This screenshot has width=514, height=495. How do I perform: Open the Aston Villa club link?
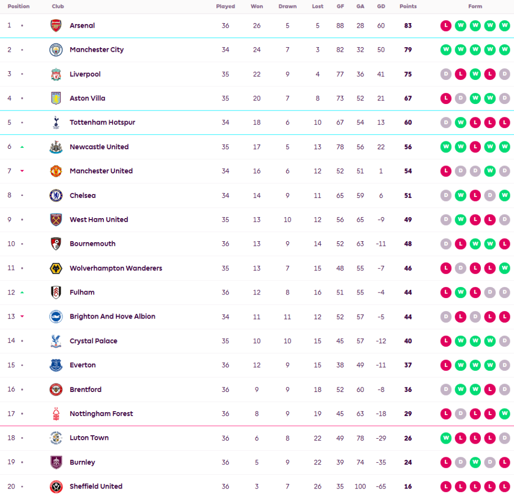[x=87, y=98]
